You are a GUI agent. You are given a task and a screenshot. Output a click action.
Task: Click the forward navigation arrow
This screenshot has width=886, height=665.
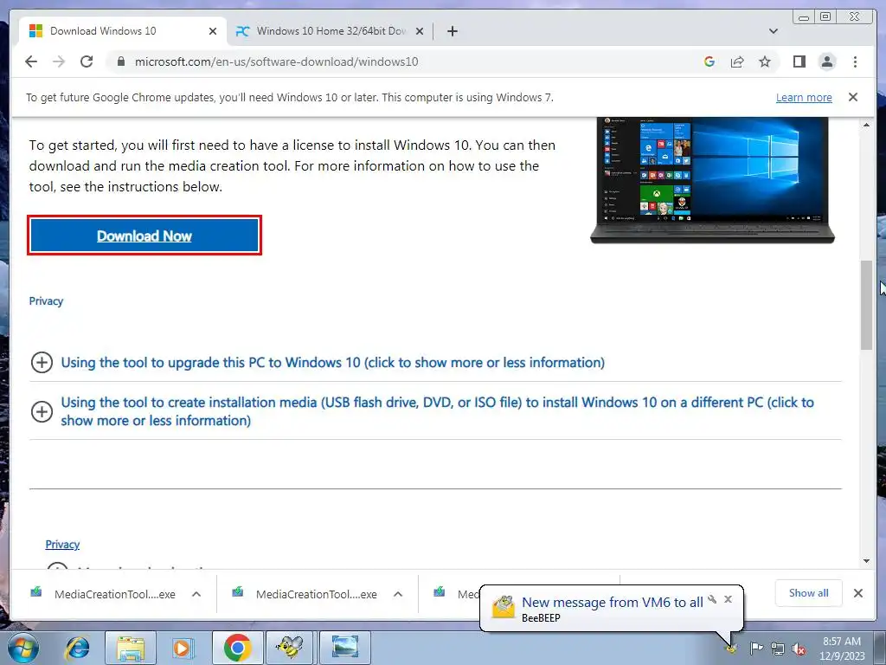(59, 61)
